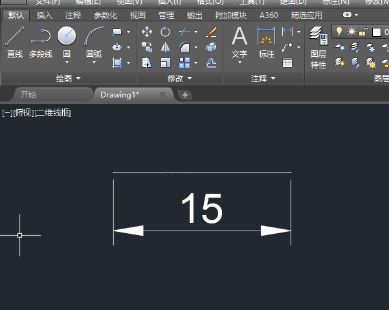
Task: Click the new drawing tab plus button
Action: pyautogui.click(x=185, y=95)
